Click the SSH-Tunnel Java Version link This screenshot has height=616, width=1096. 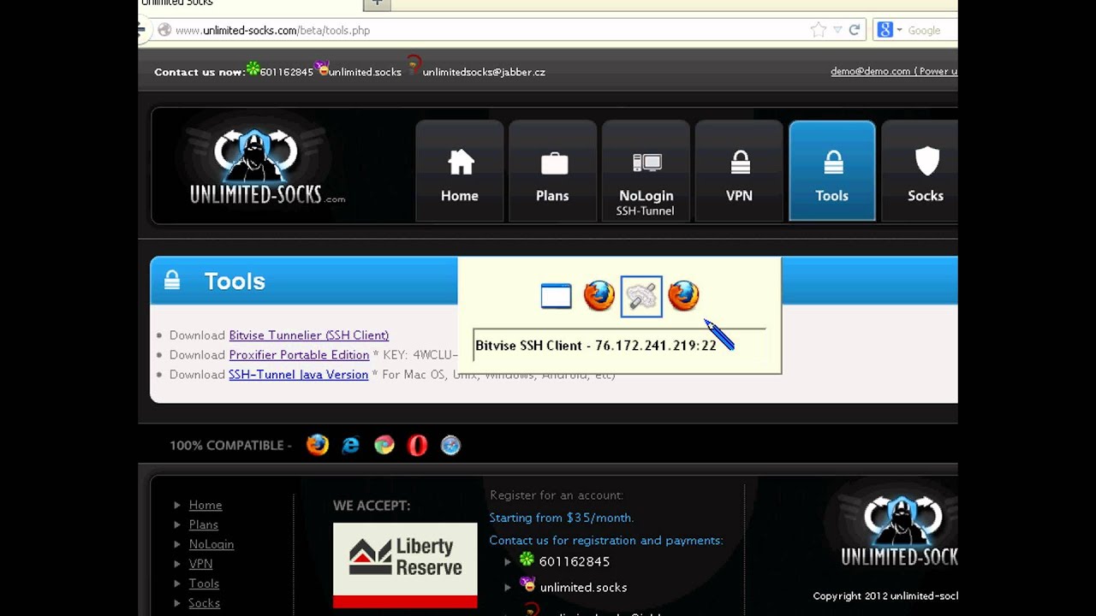coord(298,375)
